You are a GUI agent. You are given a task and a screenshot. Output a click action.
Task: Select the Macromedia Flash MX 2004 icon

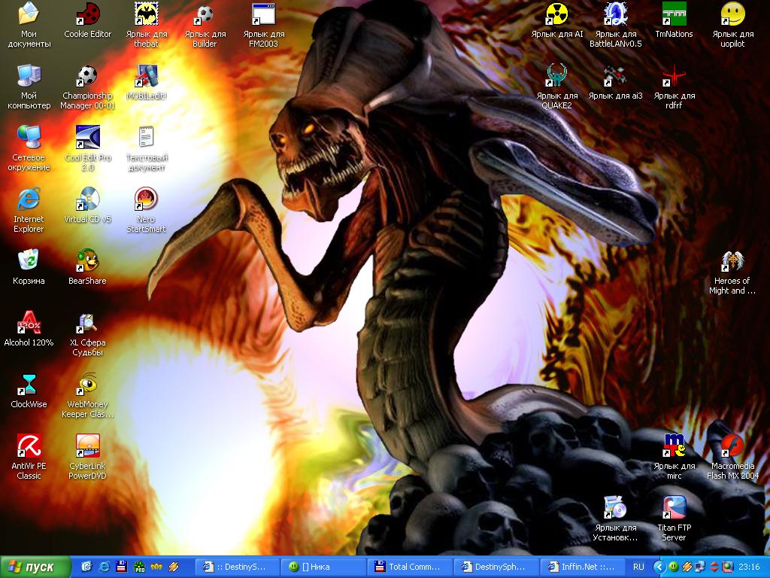click(x=732, y=457)
